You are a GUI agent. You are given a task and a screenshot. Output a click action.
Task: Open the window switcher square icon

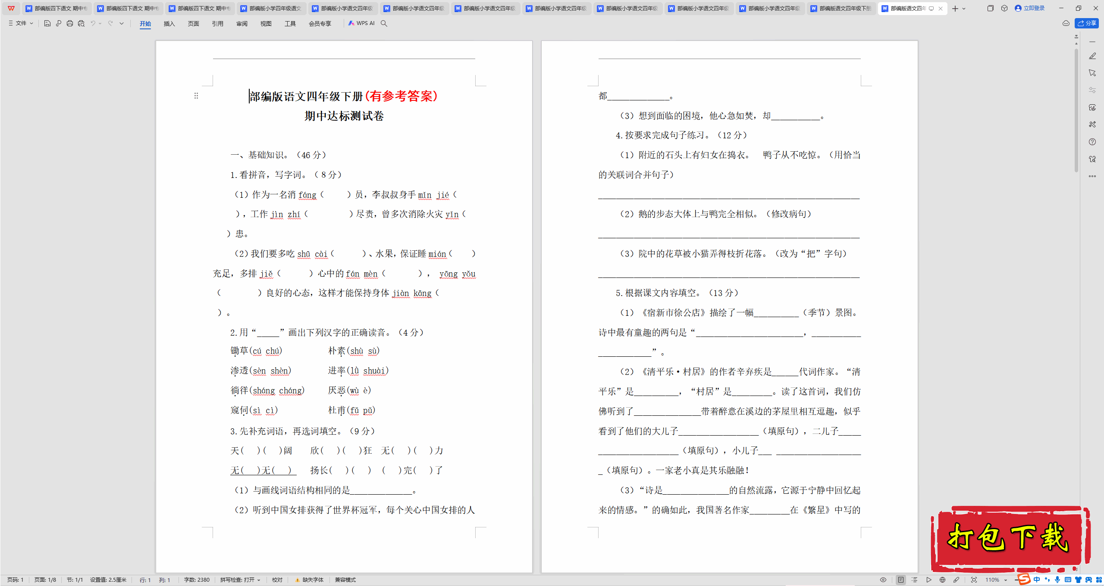(991, 8)
